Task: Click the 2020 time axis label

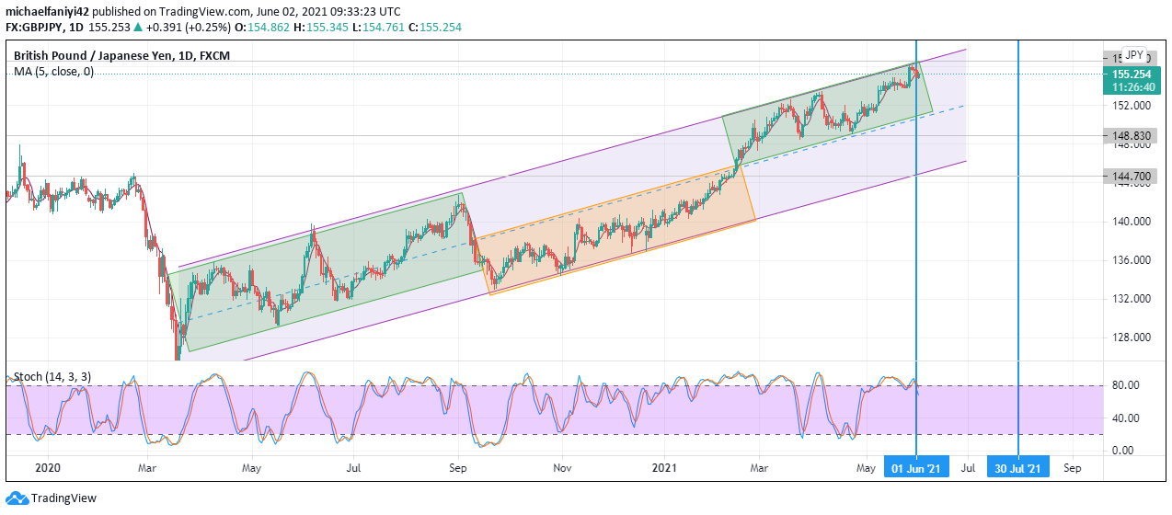Action: pos(47,468)
